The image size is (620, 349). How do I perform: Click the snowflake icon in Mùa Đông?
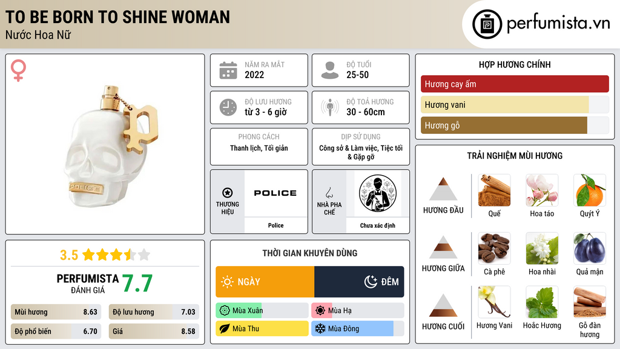320,328
